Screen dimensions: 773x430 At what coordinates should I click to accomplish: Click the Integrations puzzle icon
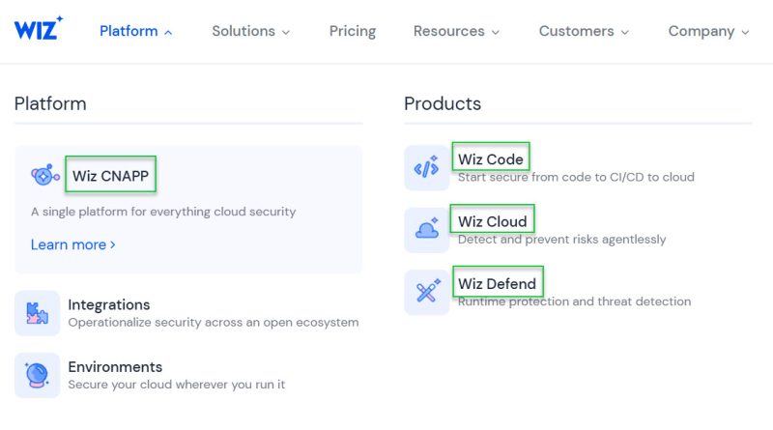pyautogui.click(x=38, y=313)
